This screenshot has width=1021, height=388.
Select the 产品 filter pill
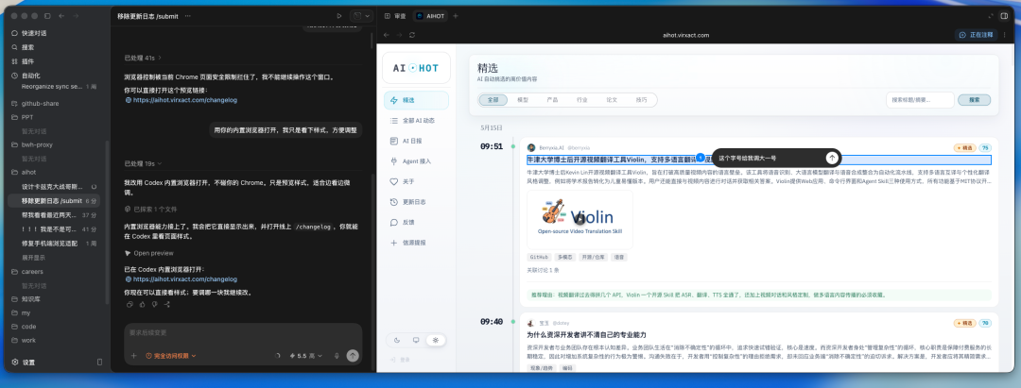coord(552,100)
